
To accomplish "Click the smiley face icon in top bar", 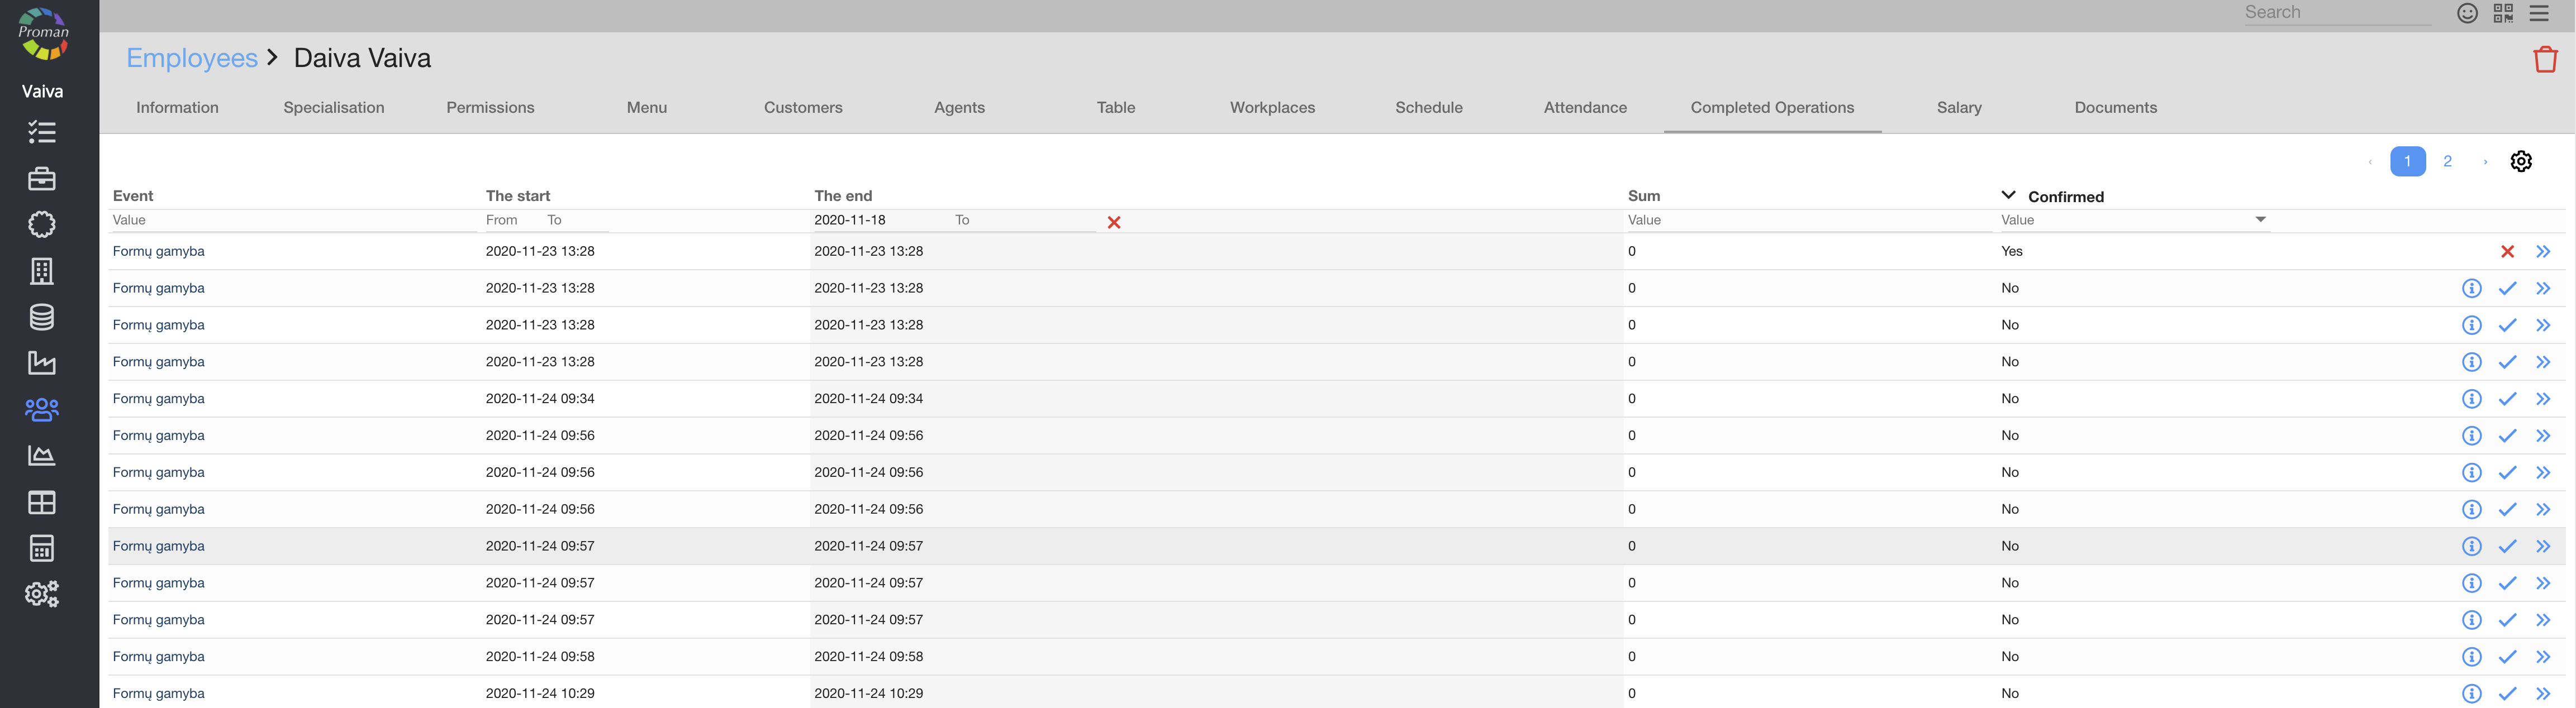I will click(2467, 13).
